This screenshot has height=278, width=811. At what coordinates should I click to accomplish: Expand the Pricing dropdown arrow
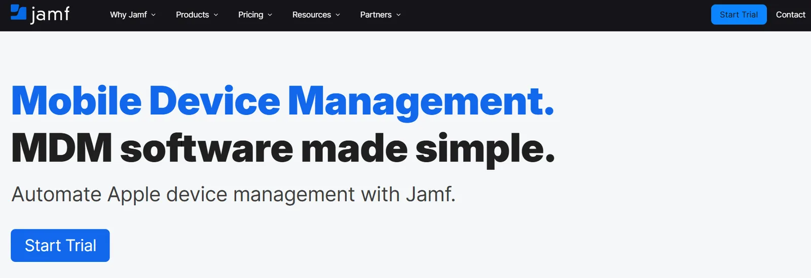click(270, 15)
